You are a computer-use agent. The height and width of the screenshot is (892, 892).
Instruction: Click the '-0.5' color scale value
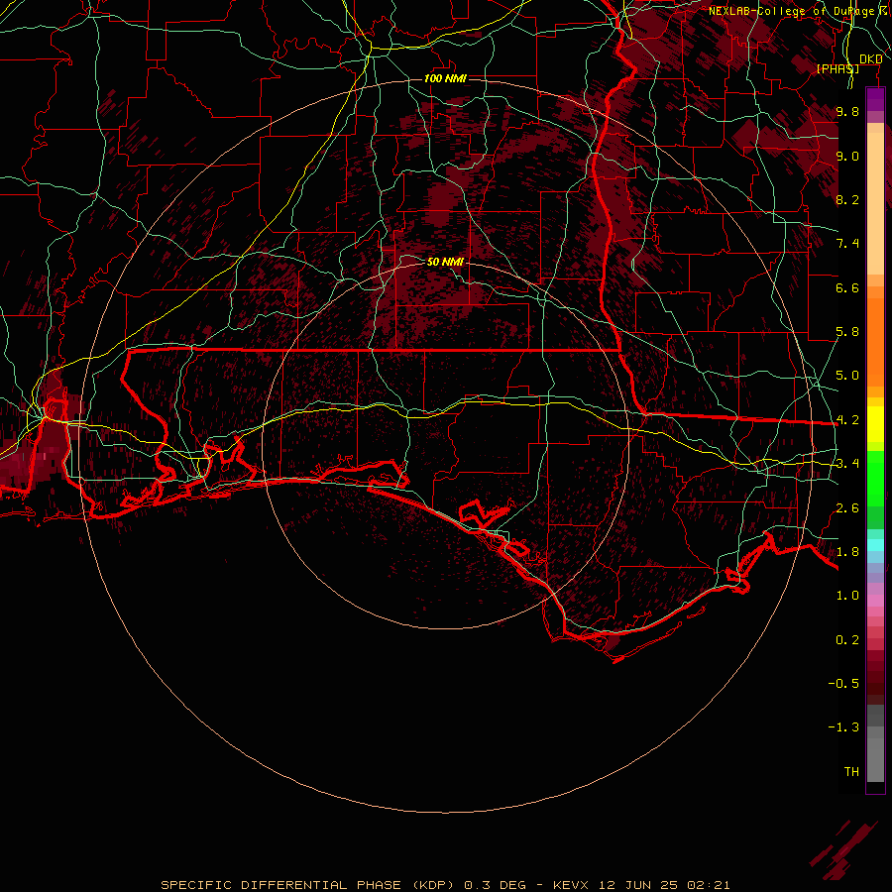pos(843,684)
